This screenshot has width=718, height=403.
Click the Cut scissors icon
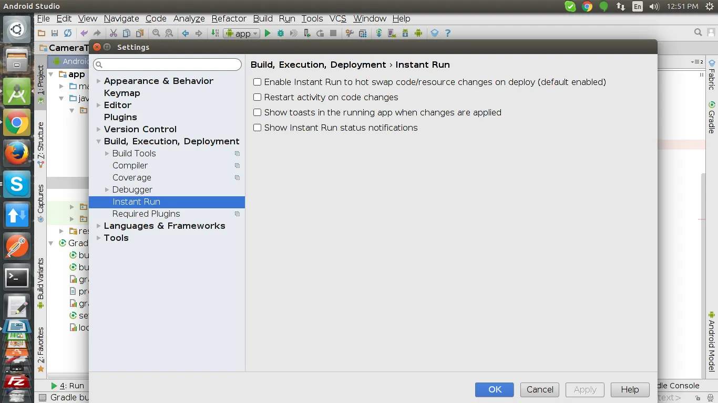113,33
